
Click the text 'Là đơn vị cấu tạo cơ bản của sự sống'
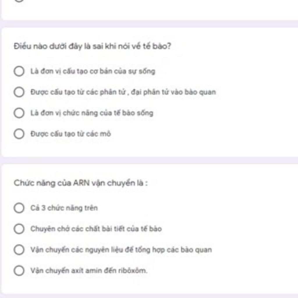click(93, 71)
